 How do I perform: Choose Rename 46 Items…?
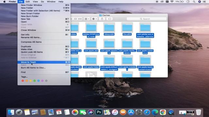pos(44,37)
